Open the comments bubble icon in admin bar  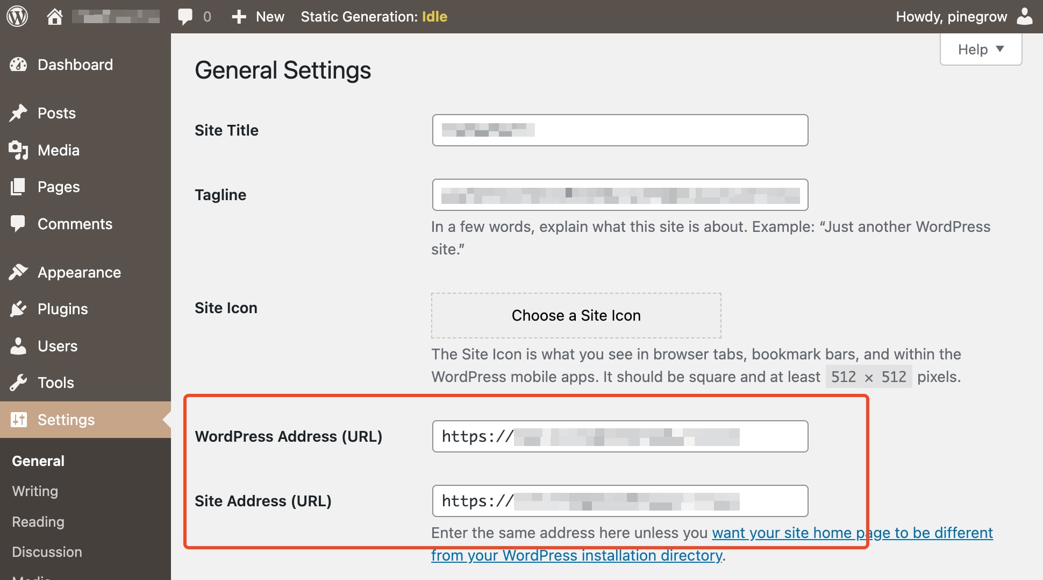click(x=185, y=17)
